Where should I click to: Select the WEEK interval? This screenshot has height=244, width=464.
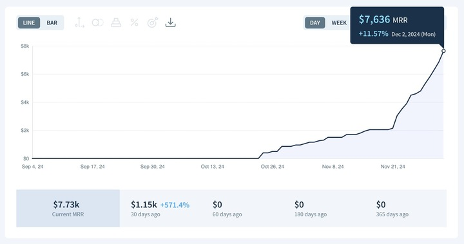339,23
